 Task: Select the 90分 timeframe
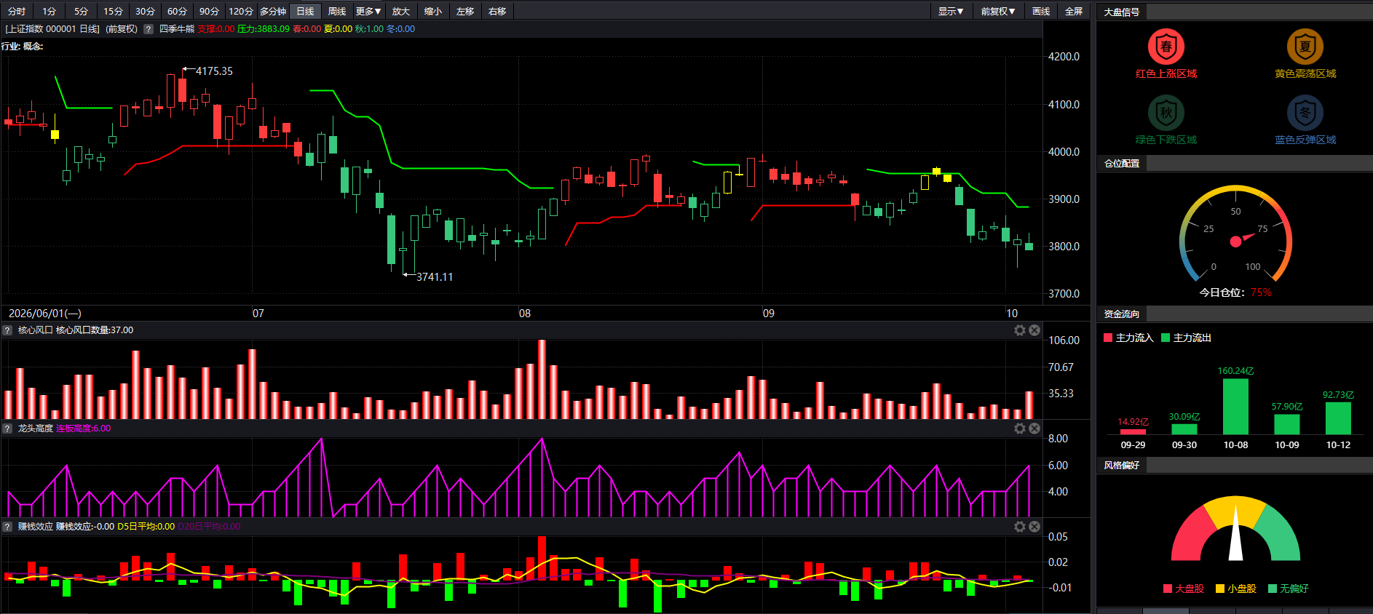coord(209,12)
